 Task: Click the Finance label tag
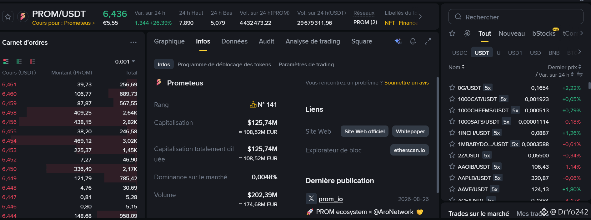coord(408,23)
